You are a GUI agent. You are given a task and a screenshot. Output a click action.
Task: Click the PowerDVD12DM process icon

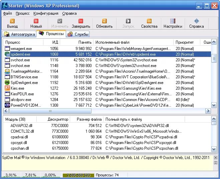[7, 105]
